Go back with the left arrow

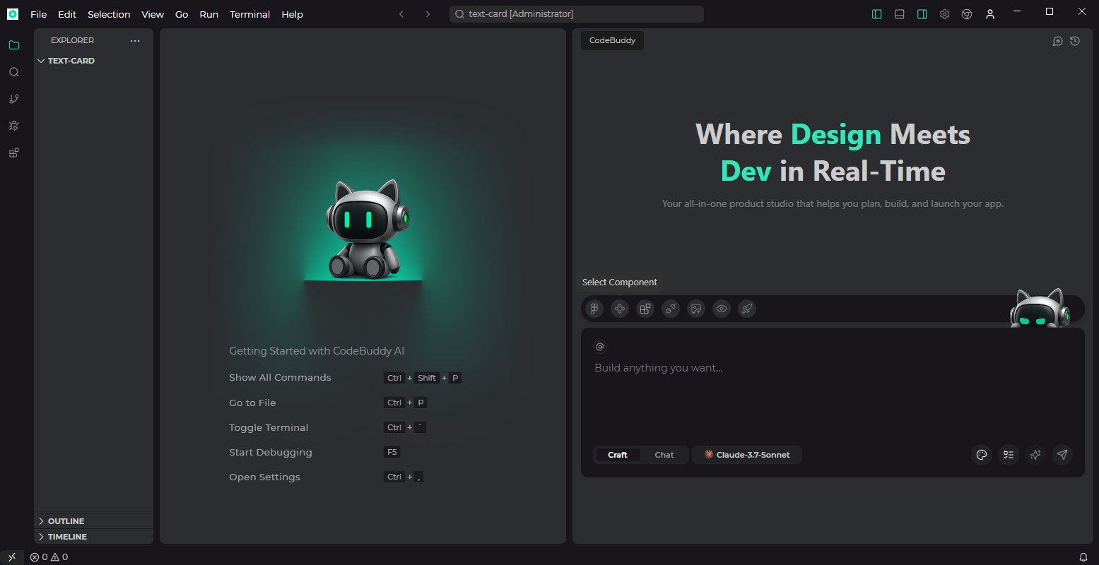tap(401, 14)
